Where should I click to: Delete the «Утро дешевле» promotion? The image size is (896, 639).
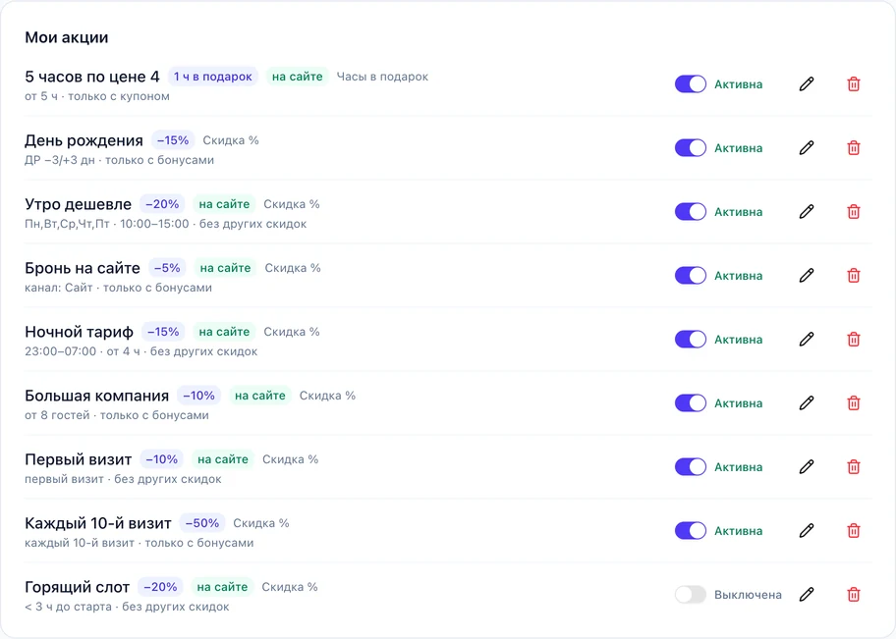coord(853,212)
